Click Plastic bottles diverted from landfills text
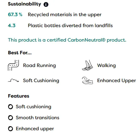 pyautogui.click(x=70, y=25)
